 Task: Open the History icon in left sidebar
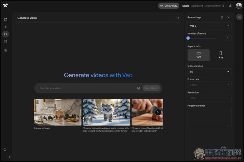5,50
